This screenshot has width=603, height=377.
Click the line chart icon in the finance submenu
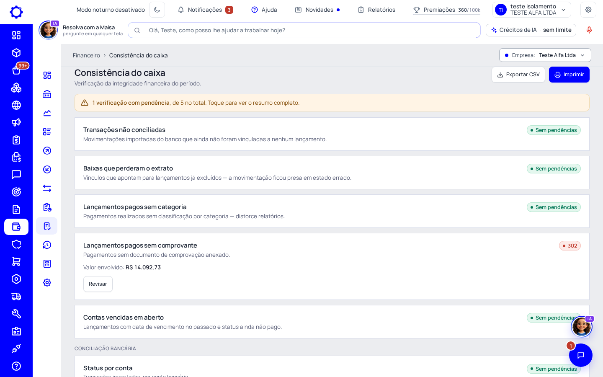[47, 113]
